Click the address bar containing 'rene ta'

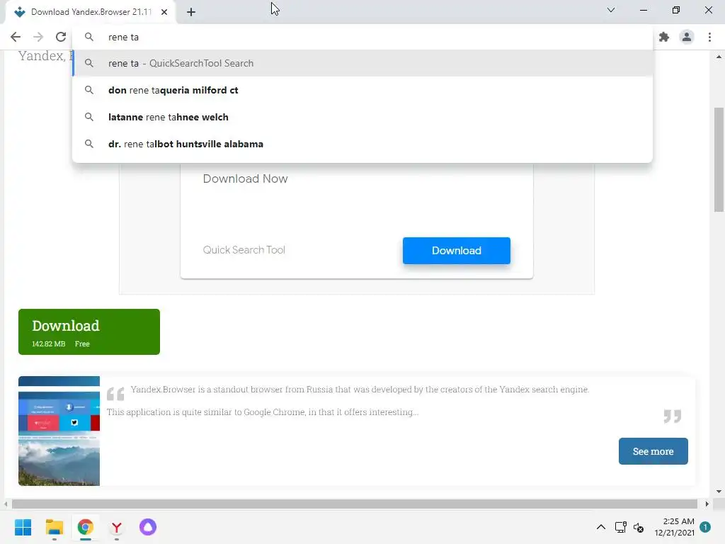click(362, 37)
